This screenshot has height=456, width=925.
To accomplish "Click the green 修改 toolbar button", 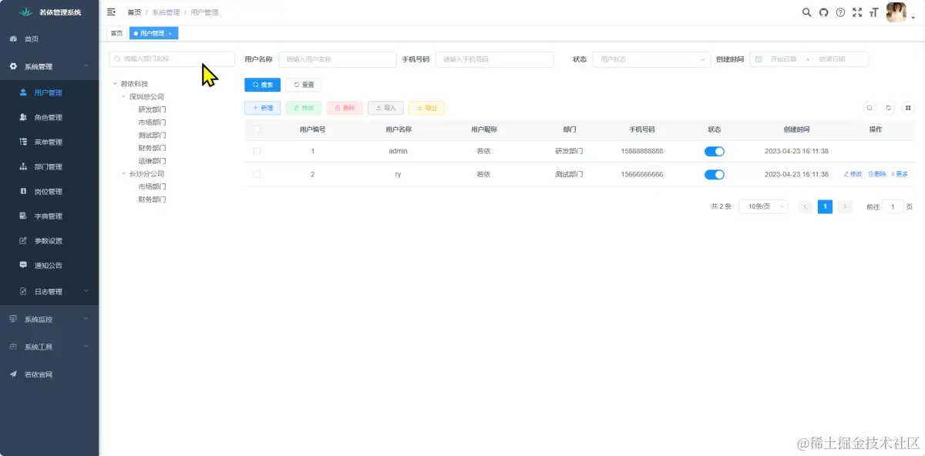I will pyautogui.click(x=304, y=108).
